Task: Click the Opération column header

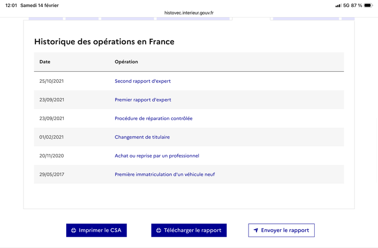Action: pyautogui.click(x=126, y=62)
